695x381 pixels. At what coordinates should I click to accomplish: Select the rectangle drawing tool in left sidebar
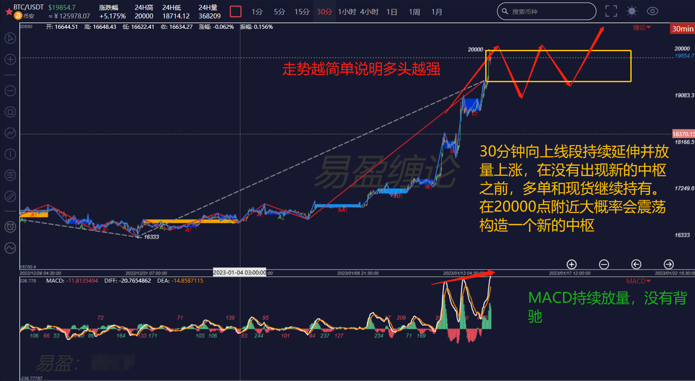coord(10,112)
